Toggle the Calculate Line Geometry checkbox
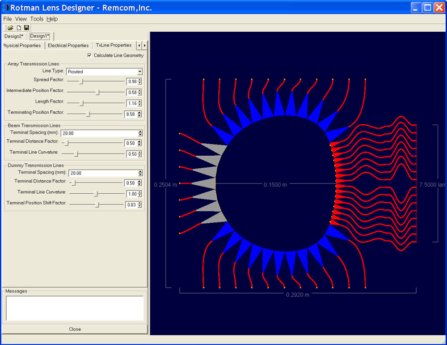The height and width of the screenshot is (345, 447). [x=89, y=55]
